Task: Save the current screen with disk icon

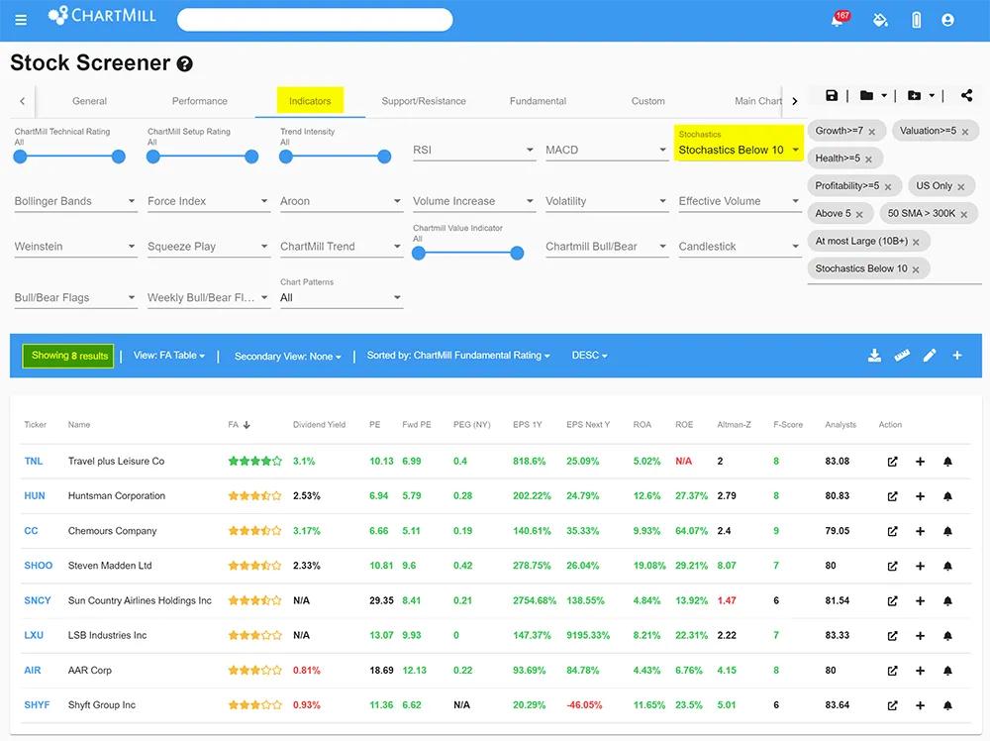Action: (x=832, y=95)
